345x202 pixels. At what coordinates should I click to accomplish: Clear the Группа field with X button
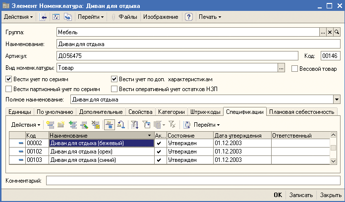330,32
